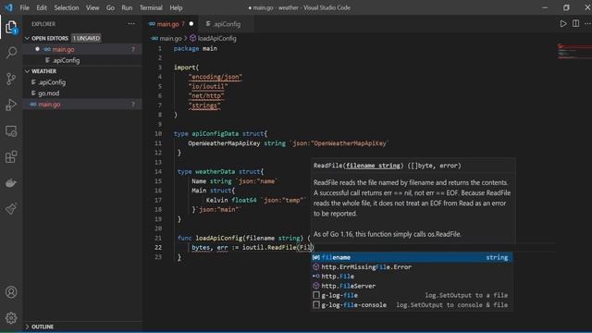Viewport: 592px width, 333px height.
Task: Click the ReadFile signature in hover tooltip
Action: click(x=387, y=166)
